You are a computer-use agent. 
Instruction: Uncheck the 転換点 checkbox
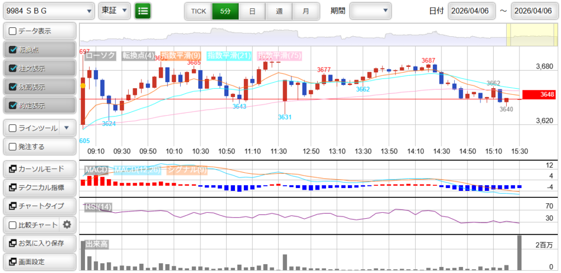13,50
